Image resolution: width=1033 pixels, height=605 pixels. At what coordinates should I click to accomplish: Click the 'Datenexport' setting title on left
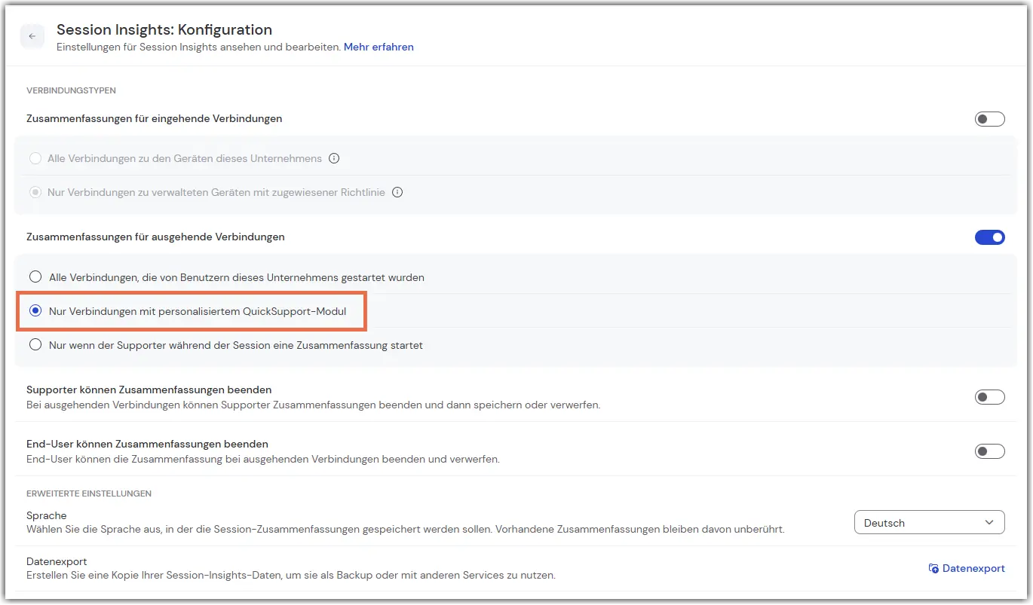point(57,562)
